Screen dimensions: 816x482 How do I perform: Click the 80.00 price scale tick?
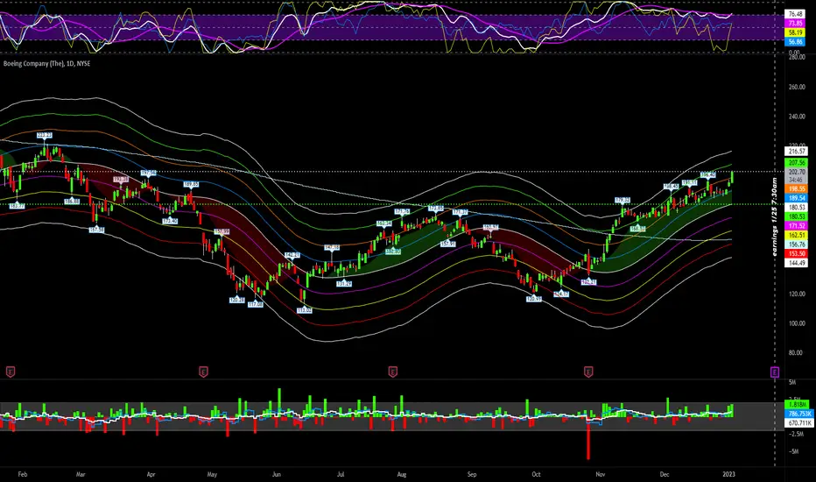[x=795, y=353]
